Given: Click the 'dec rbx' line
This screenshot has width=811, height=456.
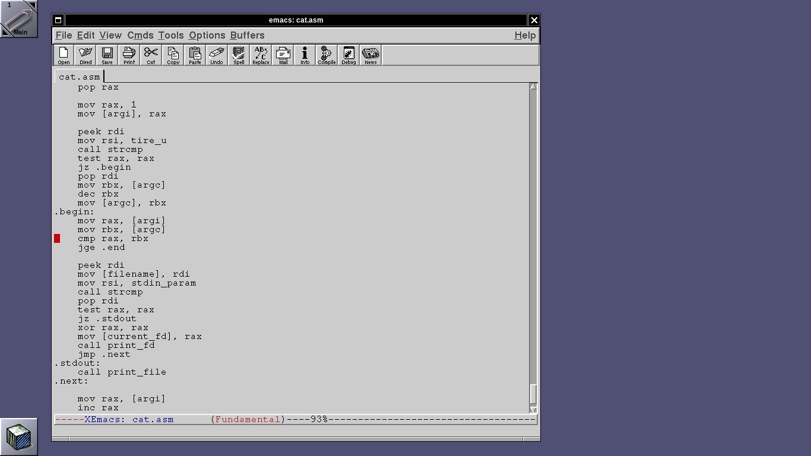Looking at the screenshot, I should pos(98,194).
